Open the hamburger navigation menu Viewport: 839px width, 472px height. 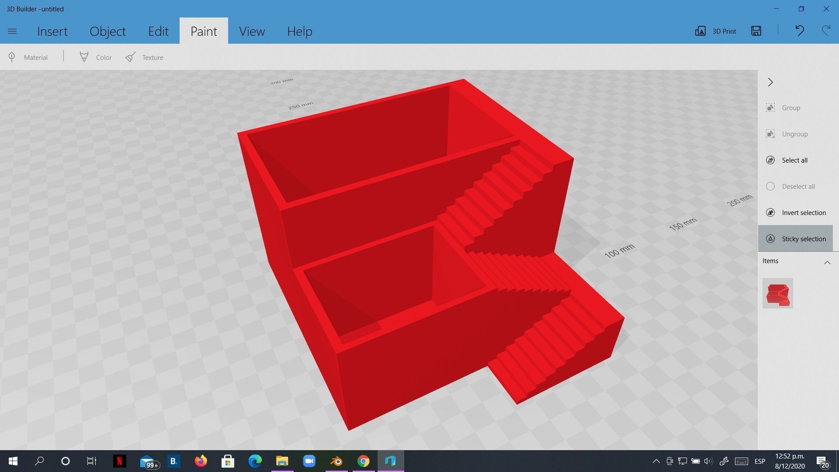click(x=12, y=31)
